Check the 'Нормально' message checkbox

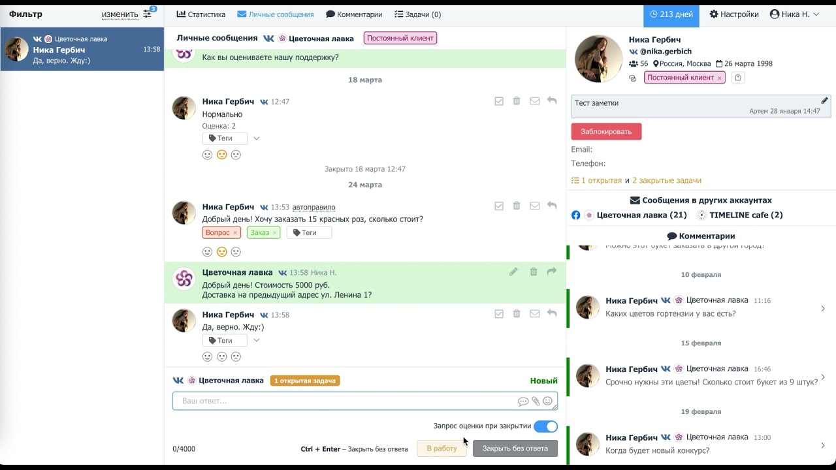coord(499,101)
